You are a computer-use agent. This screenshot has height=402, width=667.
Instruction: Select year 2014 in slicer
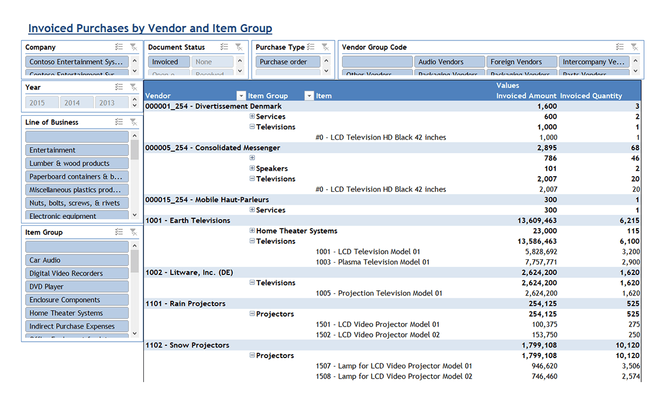[77, 102]
